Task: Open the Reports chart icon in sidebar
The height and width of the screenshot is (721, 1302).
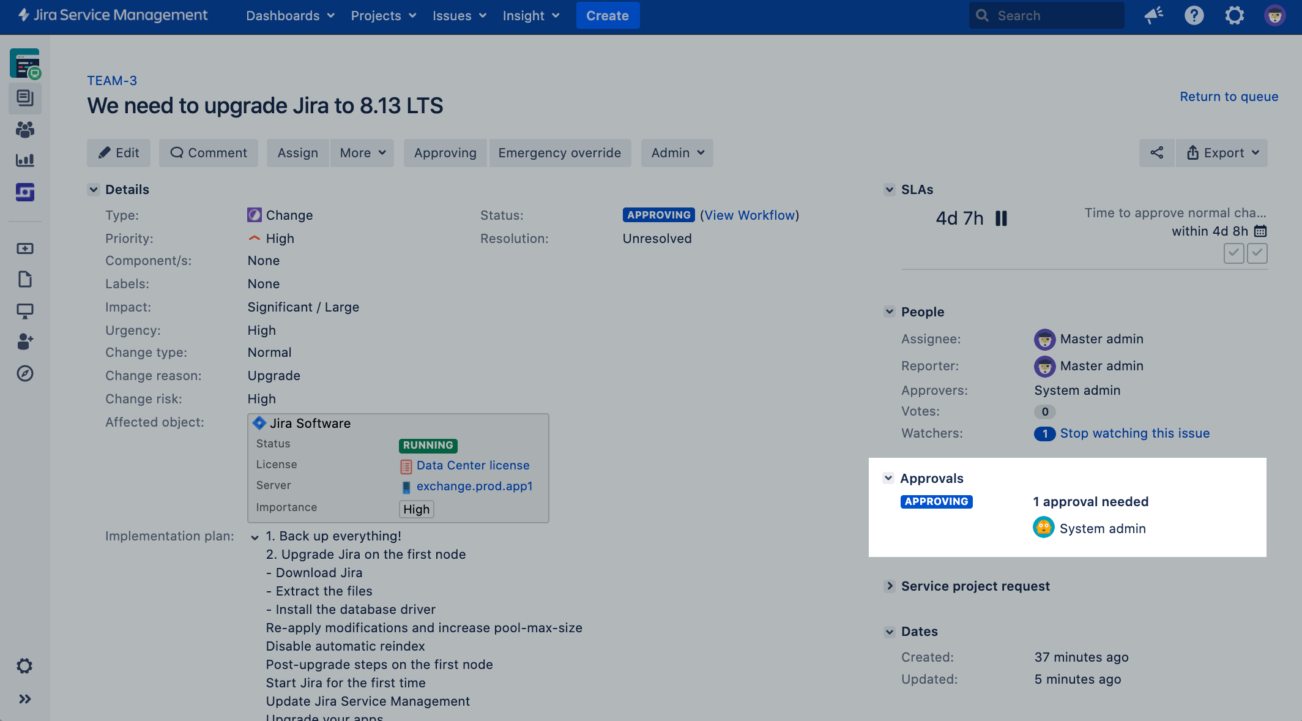Action: pos(25,160)
